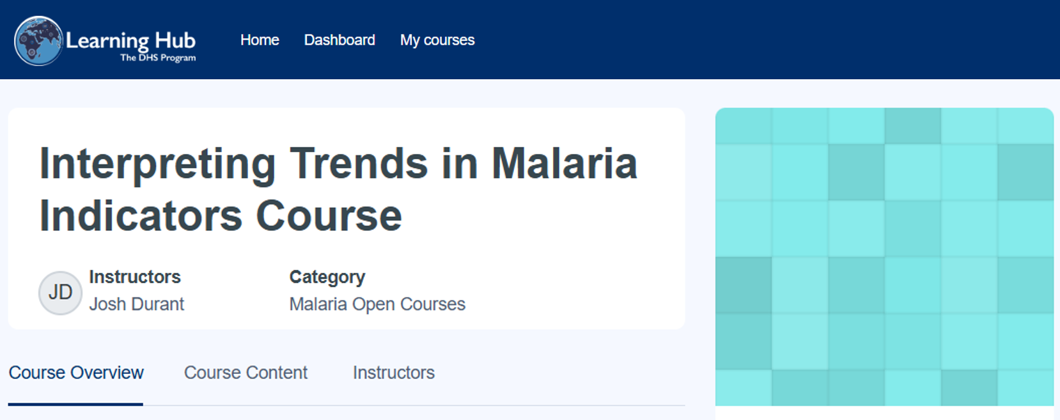Click the JD instructor avatar circle
The image size is (1060, 420).
coord(60,293)
